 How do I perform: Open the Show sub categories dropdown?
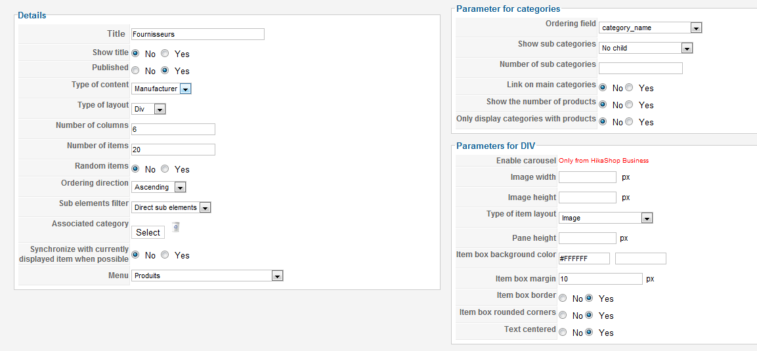[646, 48]
